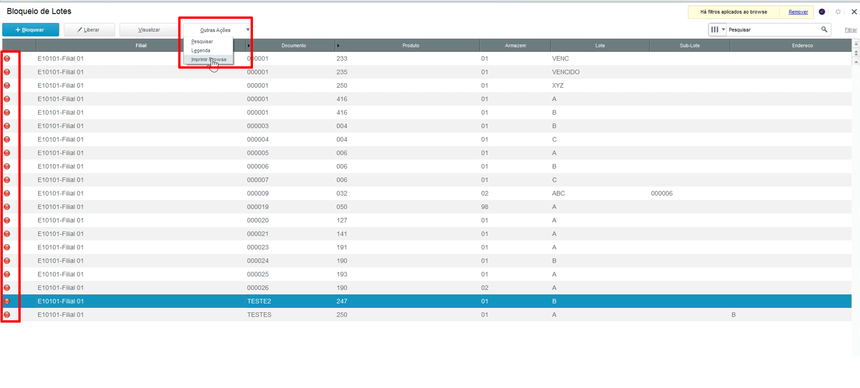The width and height of the screenshot is (860, 388).
Task: Click product cell 233
Action: pos(342,59)
